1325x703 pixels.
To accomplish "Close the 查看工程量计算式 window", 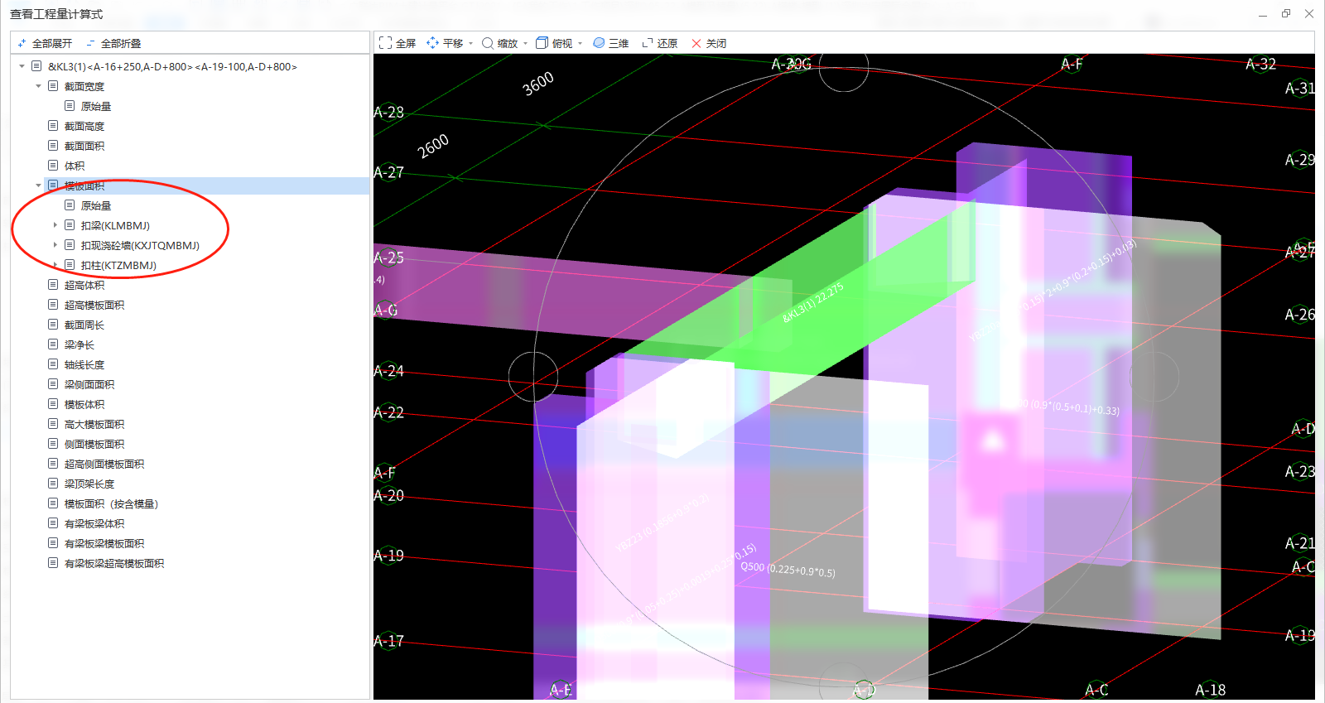I will (1309, 14).
